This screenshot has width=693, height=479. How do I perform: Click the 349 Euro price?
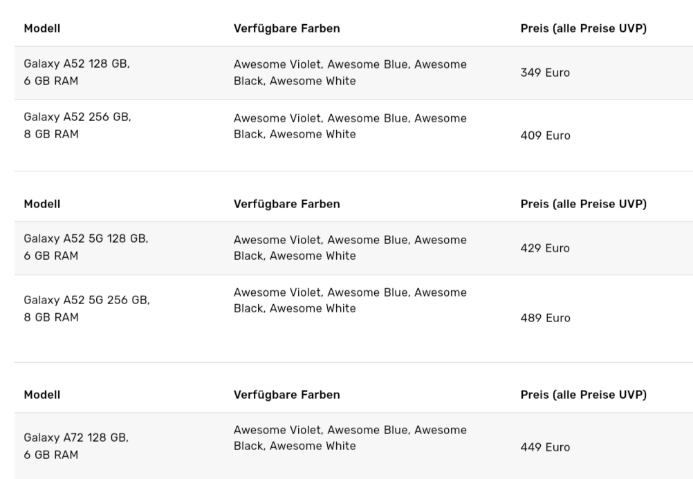tap(545, 73)
